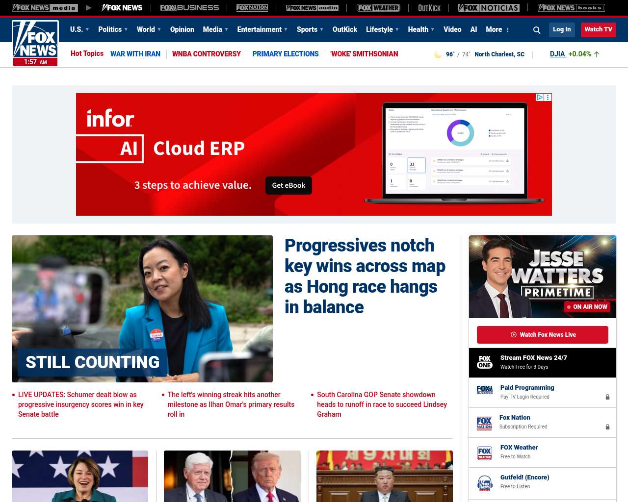Click the Fox News logo in top bar
The width and height of the screenshot is (628, 502).
122,8
